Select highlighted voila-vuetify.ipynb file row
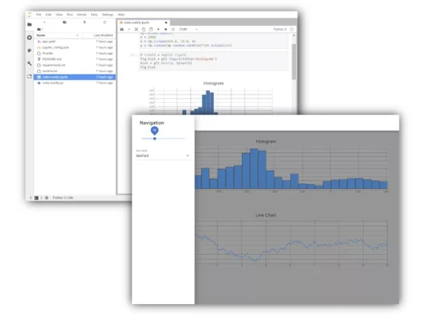430x322 pixels. point(75,77)
